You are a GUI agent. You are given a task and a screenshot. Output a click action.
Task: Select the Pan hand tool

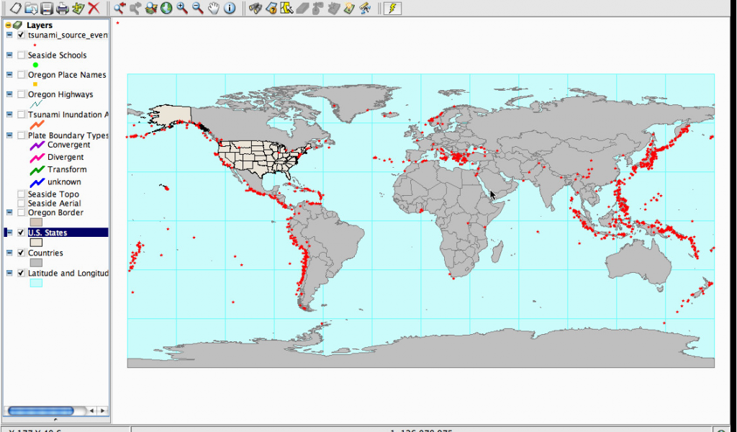pos(214,8)
